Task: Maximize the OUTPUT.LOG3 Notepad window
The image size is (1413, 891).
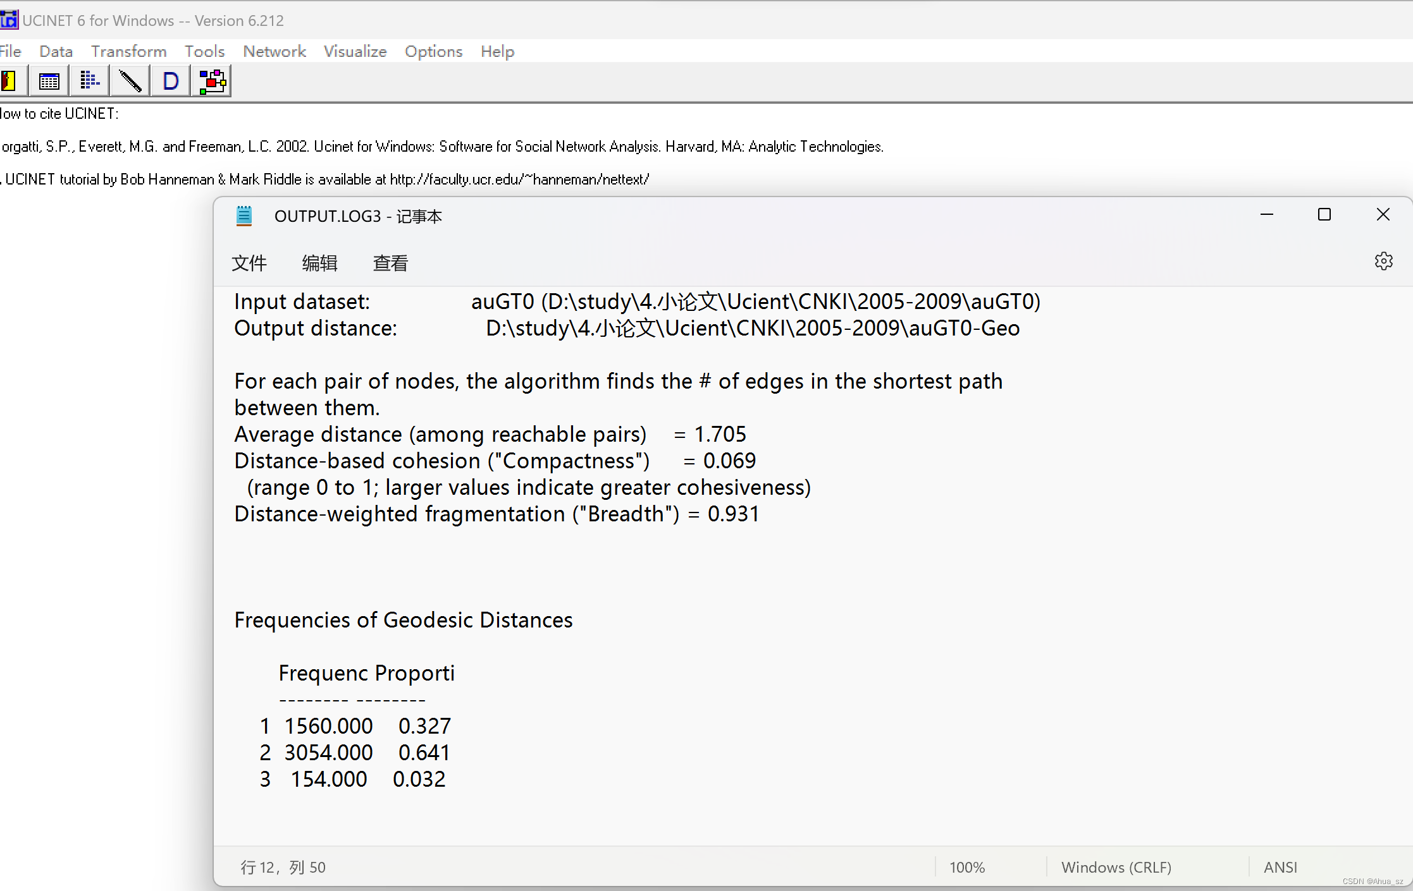Action: click(1324, 215)
